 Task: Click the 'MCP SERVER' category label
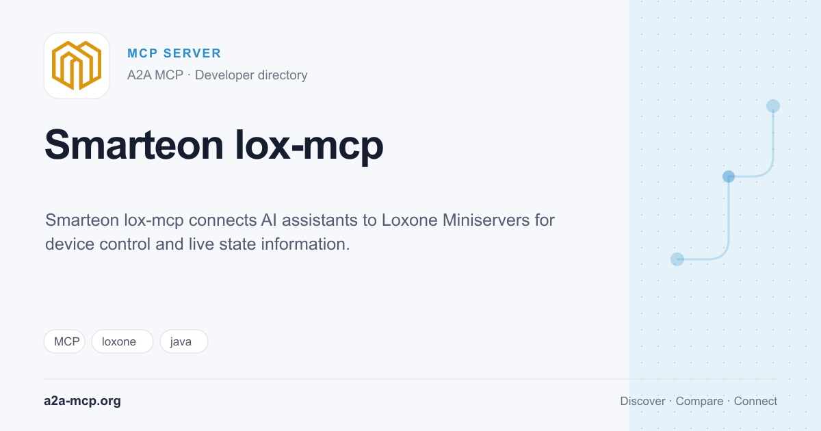point(174,53)
